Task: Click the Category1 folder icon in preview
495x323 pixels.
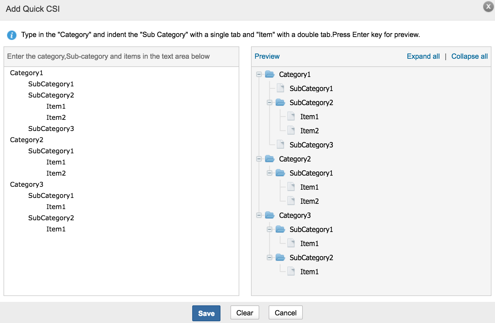Action: [x=270, y=74]
